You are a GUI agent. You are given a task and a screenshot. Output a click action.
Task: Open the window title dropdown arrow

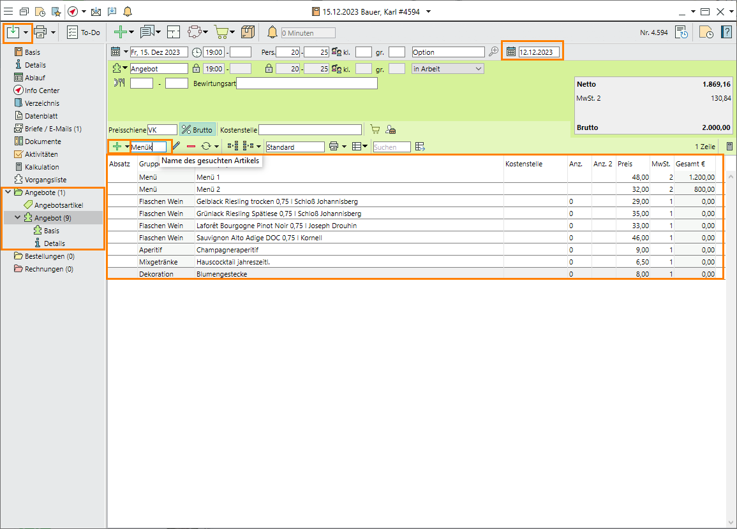428,11
